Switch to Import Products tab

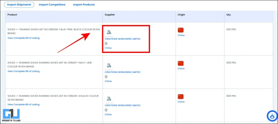[84, 5]
